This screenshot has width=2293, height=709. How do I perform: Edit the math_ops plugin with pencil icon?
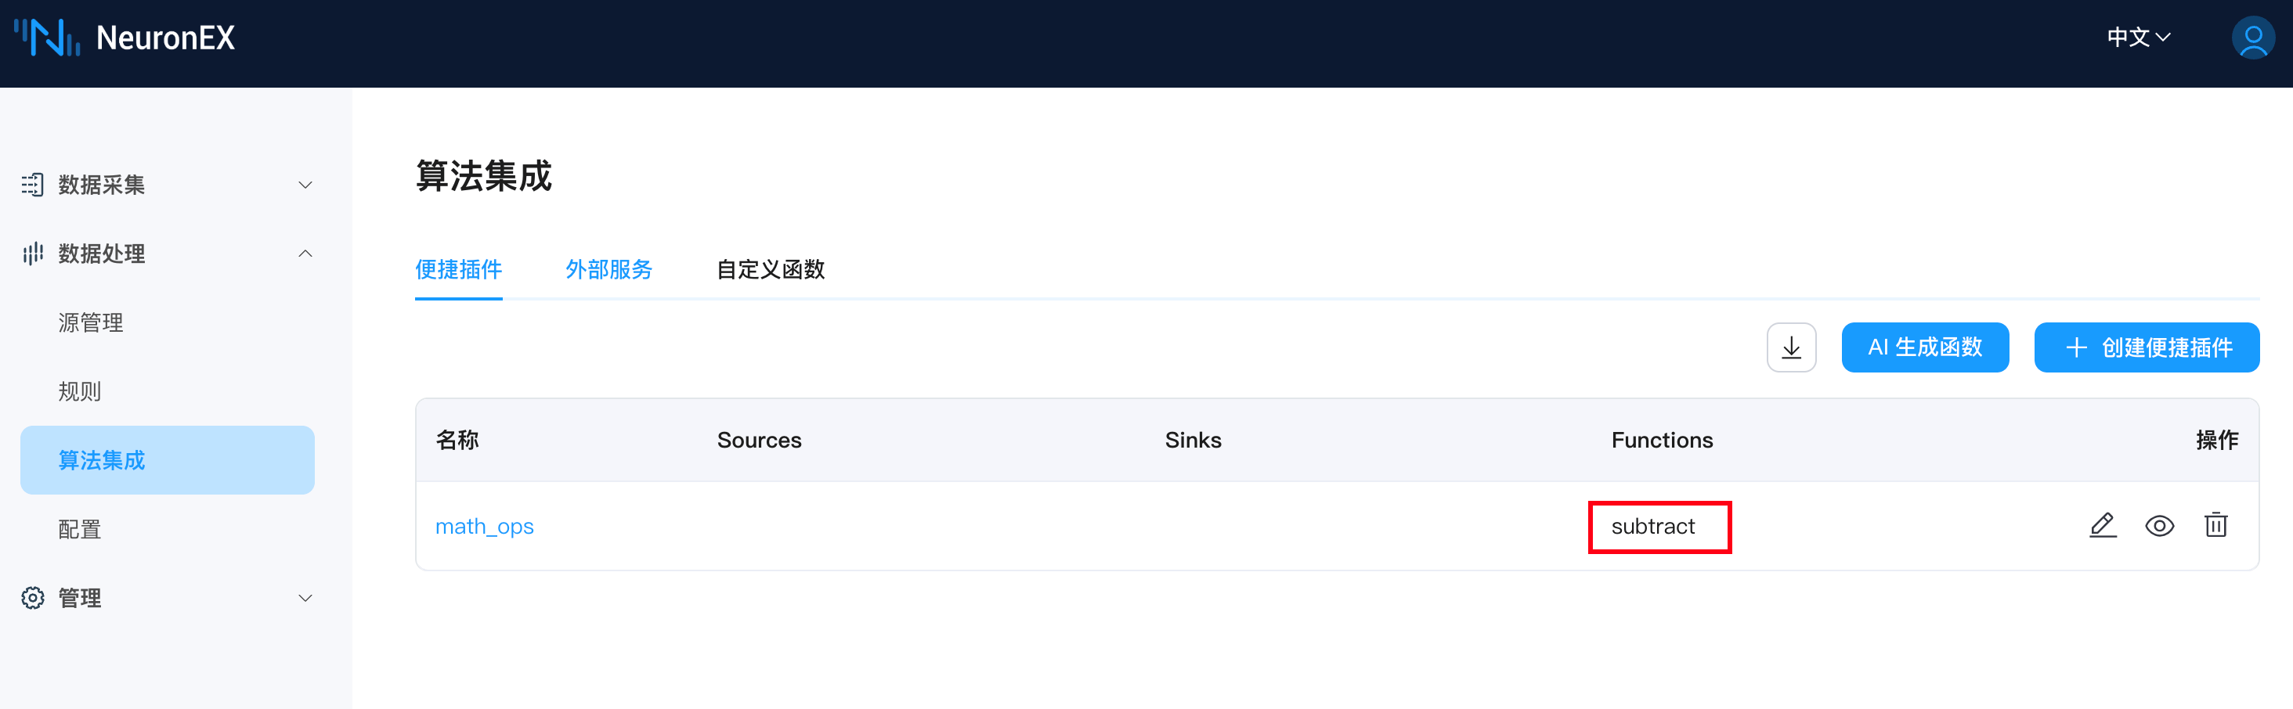(2103, 525)
